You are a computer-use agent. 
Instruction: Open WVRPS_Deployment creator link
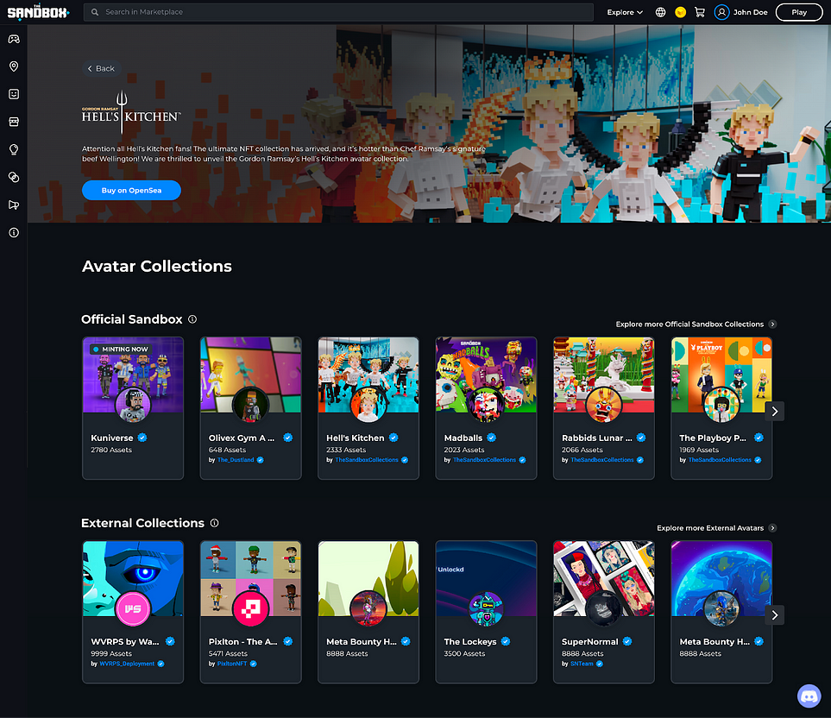pos(127,664)
